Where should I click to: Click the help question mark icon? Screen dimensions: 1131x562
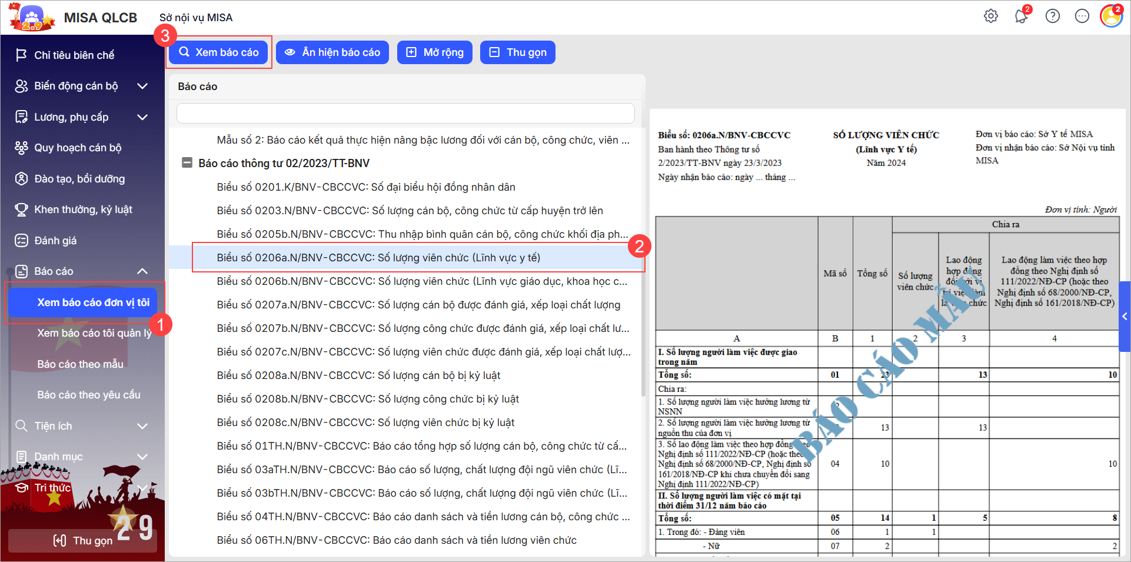[x=1052, y=16]
